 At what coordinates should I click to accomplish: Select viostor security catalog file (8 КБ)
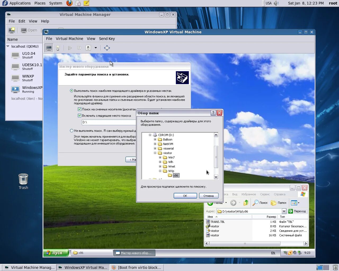pyautogui.click(x=213, y=226)
